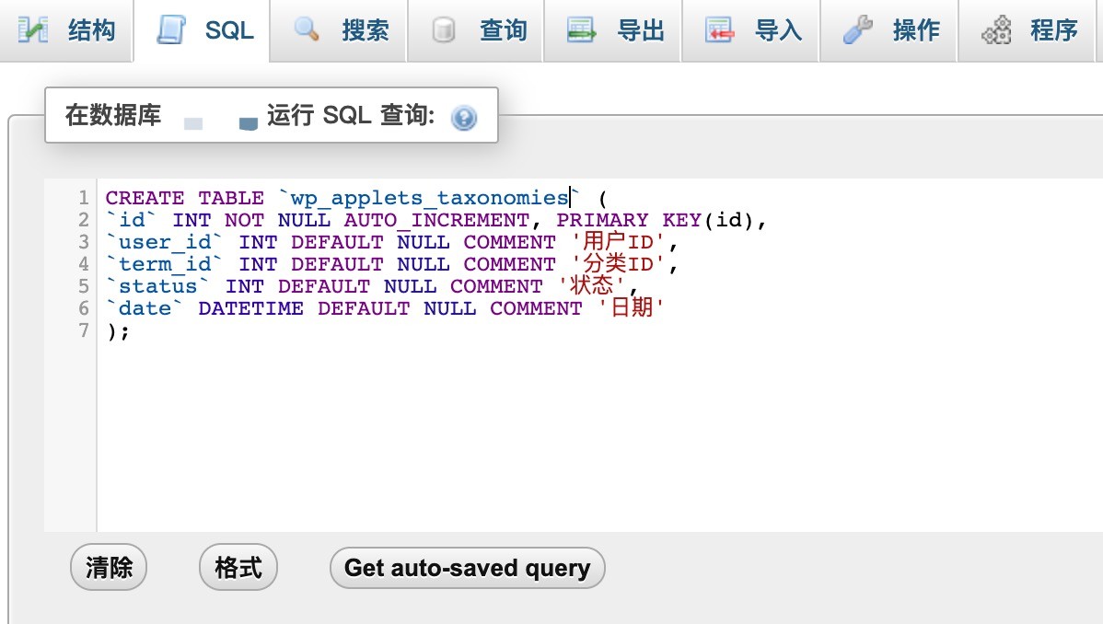This screenshot has width=1103, height=624.
Task: Click the '分类ID' comment string
Action: pyautogui.click(x=618, y=264)
